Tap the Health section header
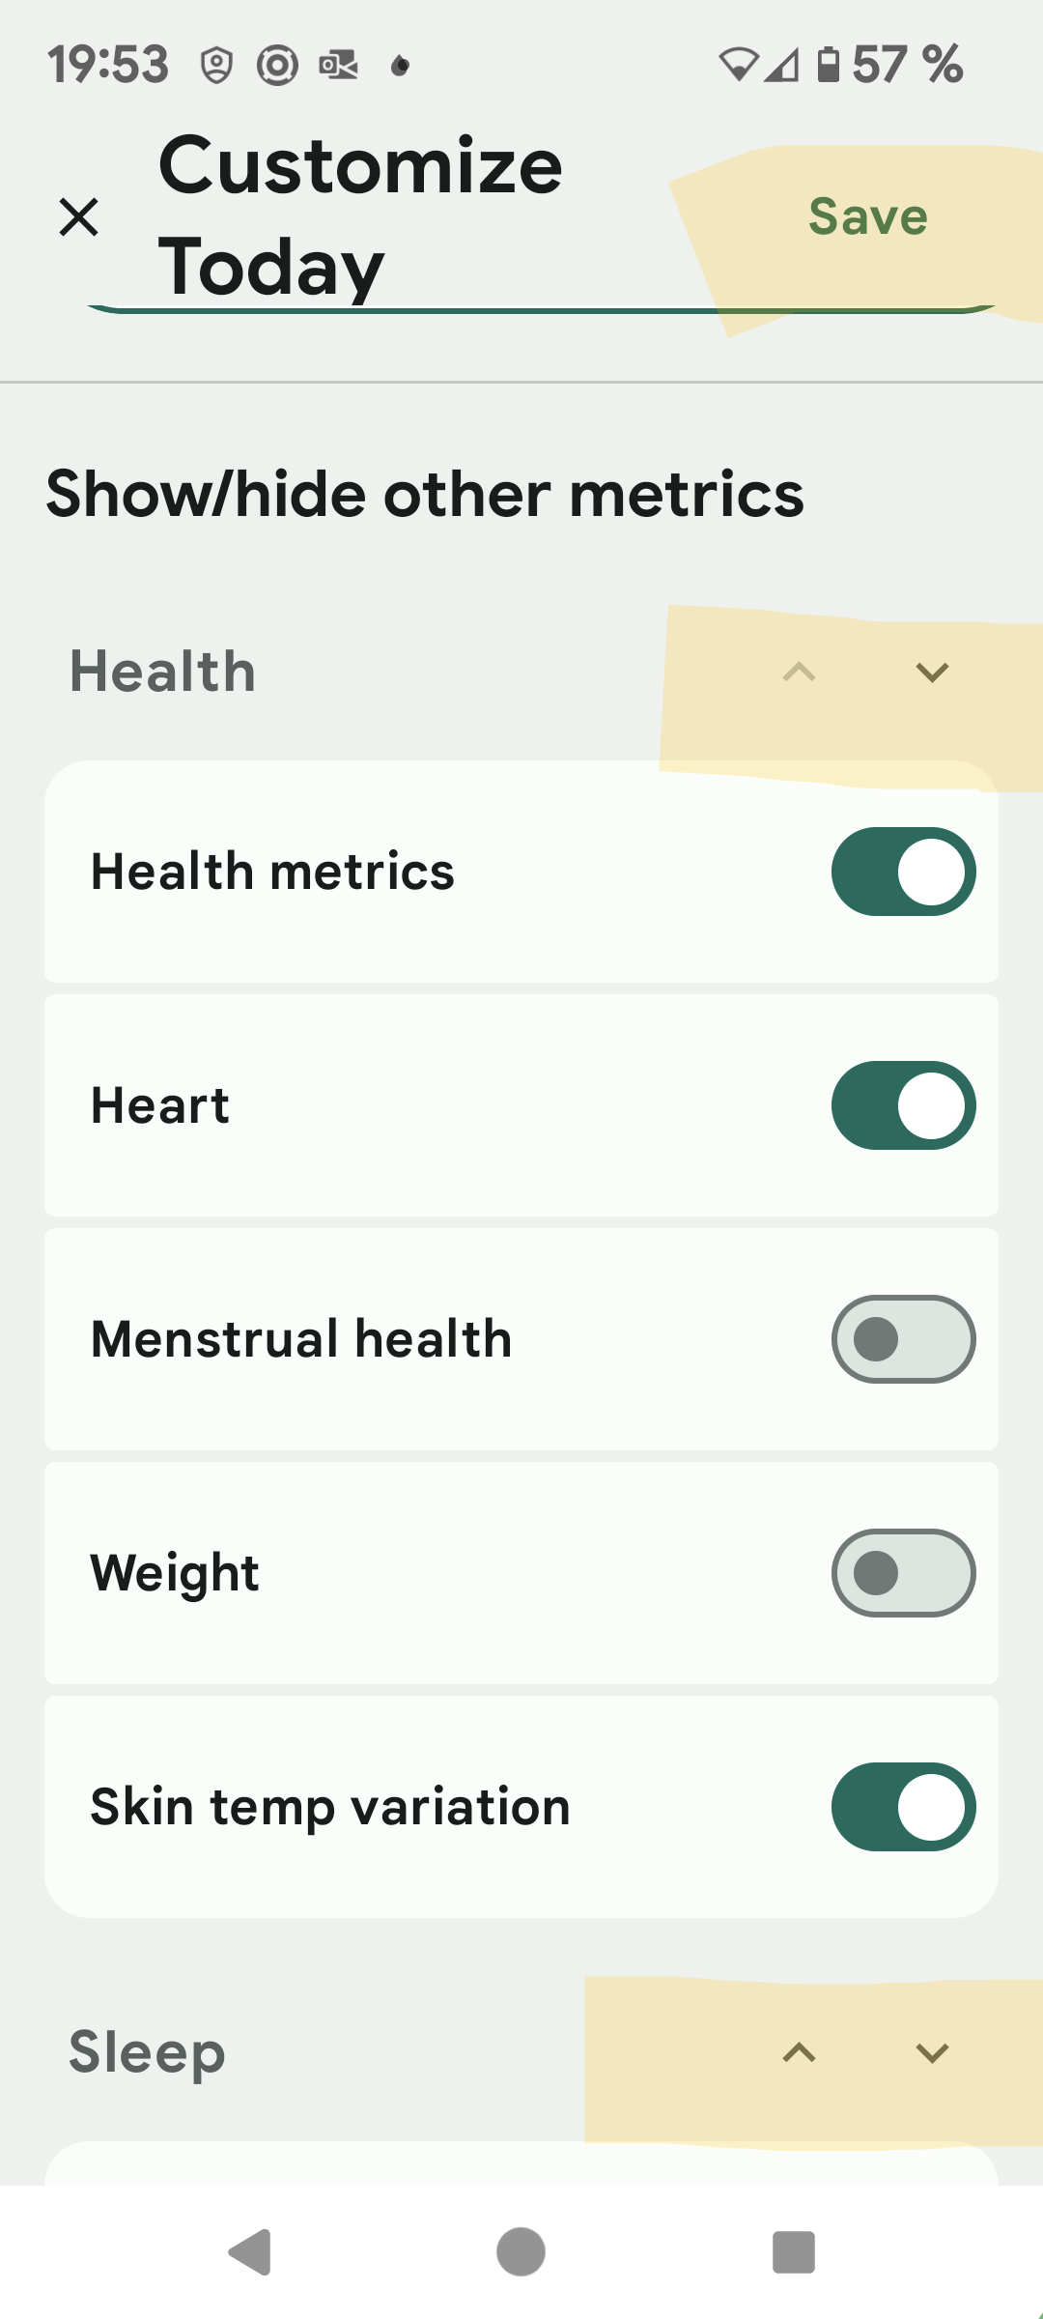The image size is (1043, 2319). point(163,672)
